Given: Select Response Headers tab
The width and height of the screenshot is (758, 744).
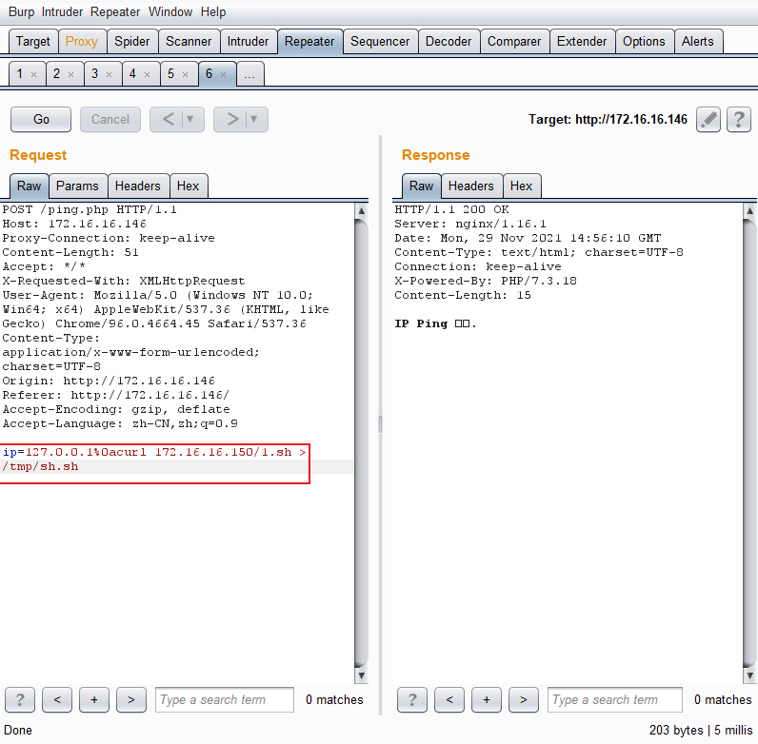Looking at the screenshot, I should coord(470,186).
